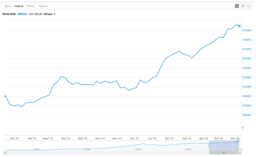Screen dimensions: 256x157
Task: Select the Месяц period tab
Action: point(31,6)
